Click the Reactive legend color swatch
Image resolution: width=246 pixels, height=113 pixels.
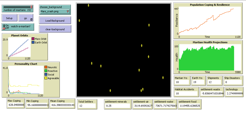(x=46, y=71)
